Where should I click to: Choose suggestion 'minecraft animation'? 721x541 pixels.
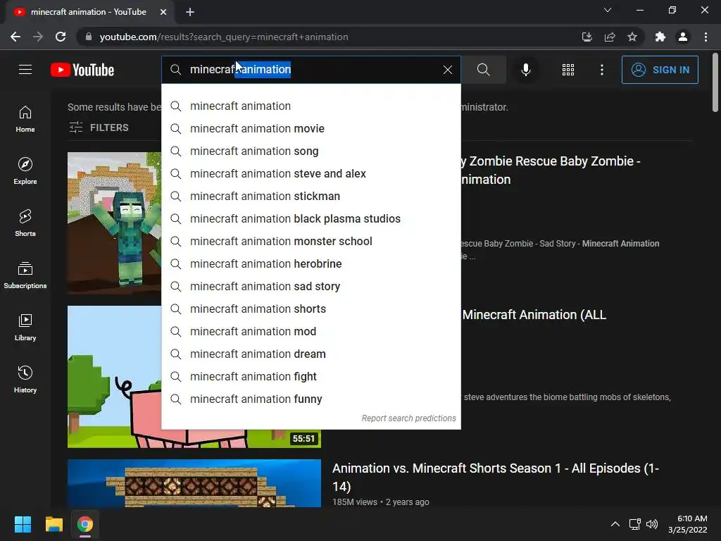coord(311,106)
